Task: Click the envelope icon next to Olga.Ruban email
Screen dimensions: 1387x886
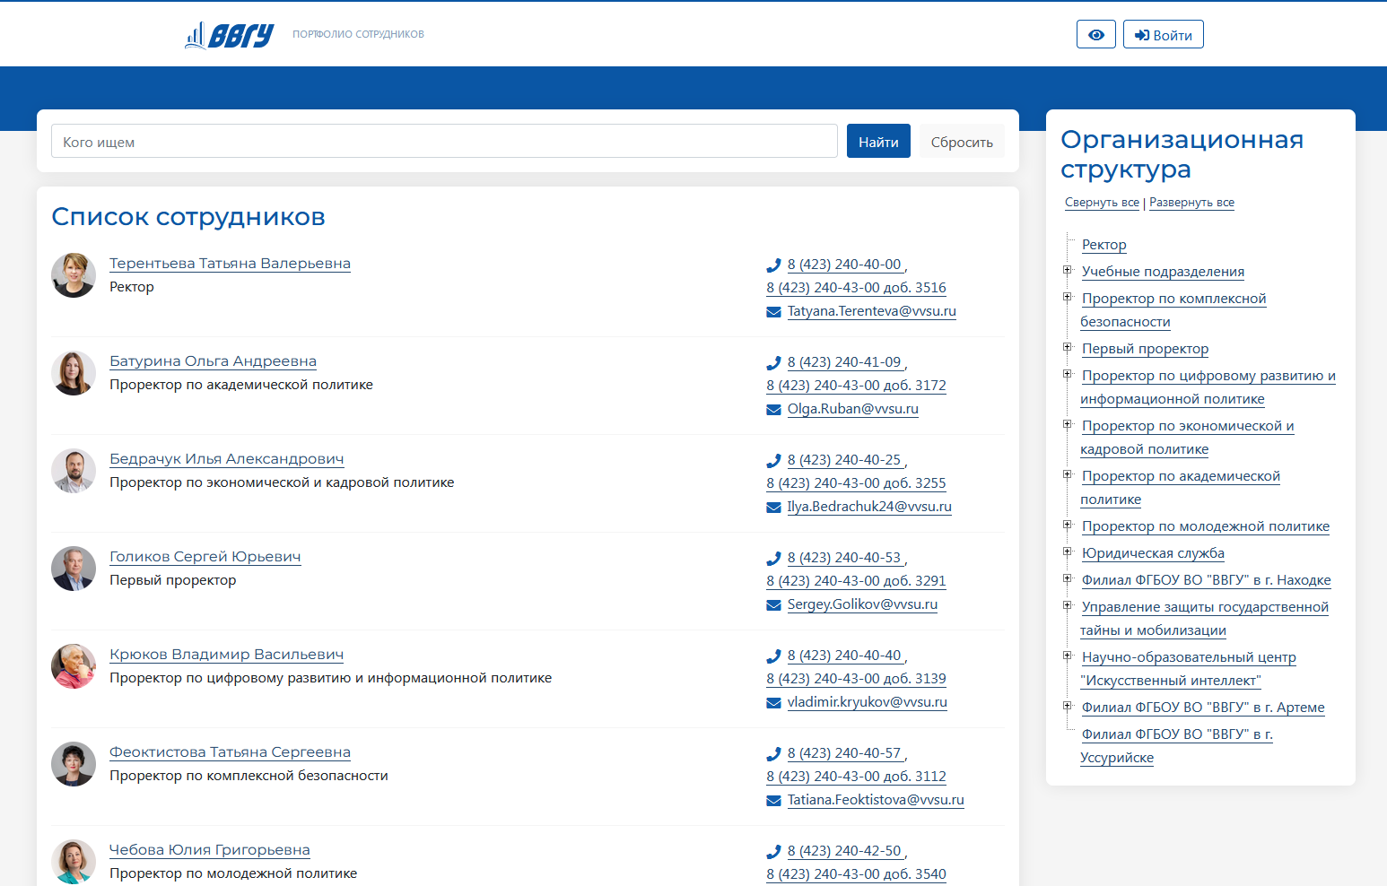Action: tap(773, 410)
